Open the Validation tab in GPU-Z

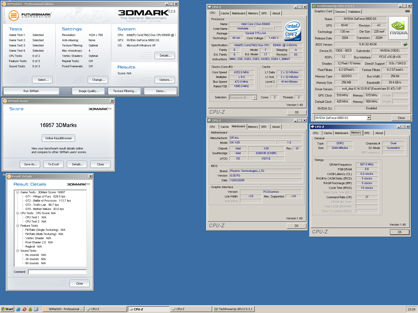click(x=354, y=12)
